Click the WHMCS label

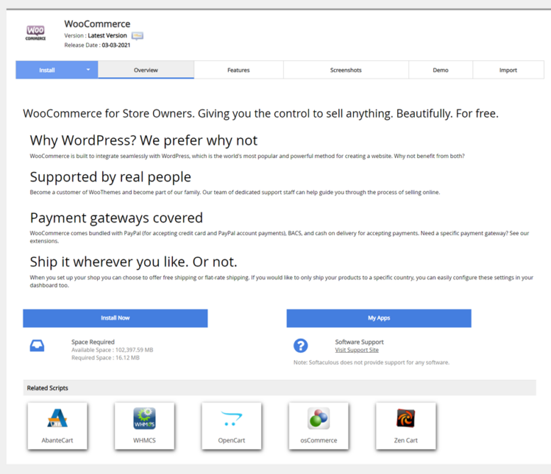[x=145, y=440]
